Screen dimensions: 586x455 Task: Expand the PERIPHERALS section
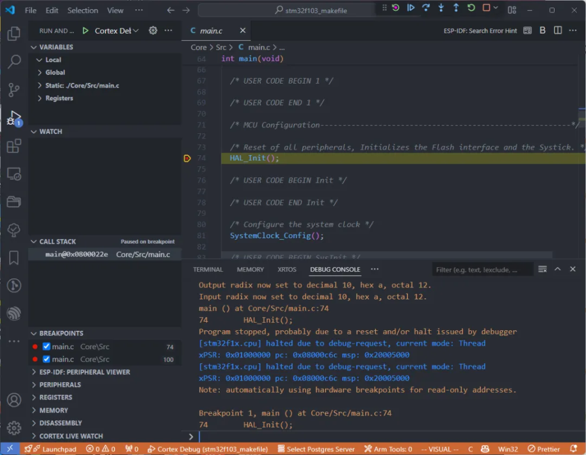coord(60,385)
